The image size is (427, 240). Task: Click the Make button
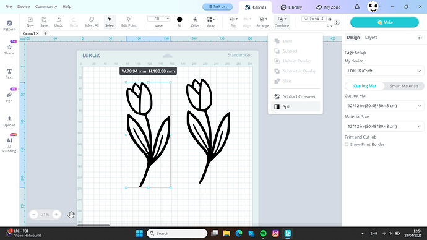click(384, 22)
